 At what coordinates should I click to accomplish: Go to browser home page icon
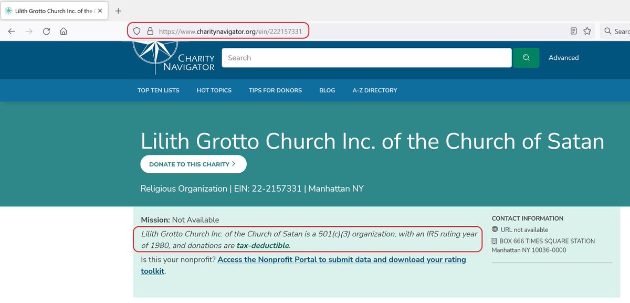pos(64,32)
